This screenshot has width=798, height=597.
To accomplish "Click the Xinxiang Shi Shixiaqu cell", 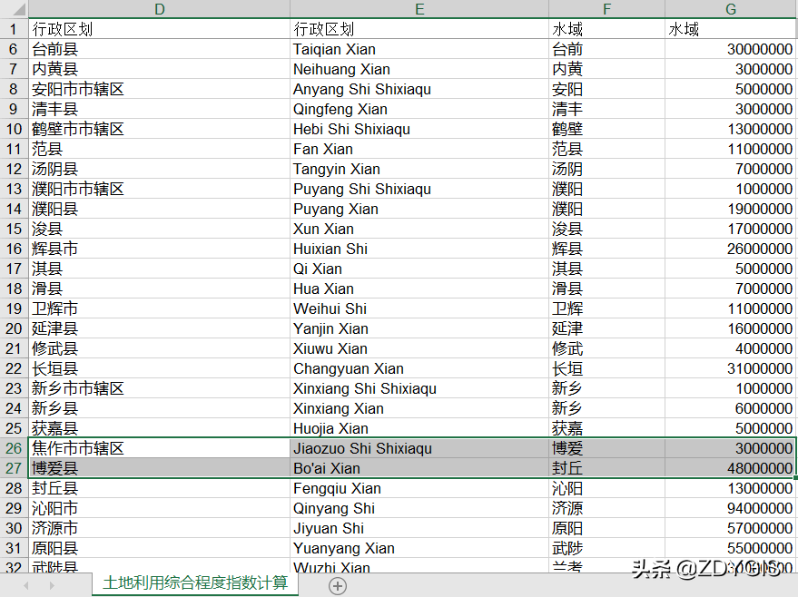I will [419, 388].
